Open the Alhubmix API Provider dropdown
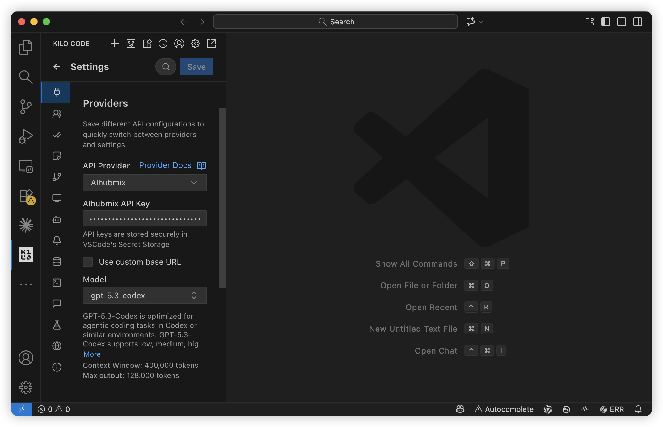This screenshot has height=427, width=663. (x=145, y=183)
